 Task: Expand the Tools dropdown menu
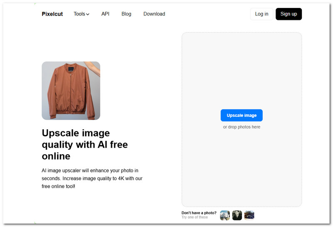pyautogui.click(x=82, y=14)
